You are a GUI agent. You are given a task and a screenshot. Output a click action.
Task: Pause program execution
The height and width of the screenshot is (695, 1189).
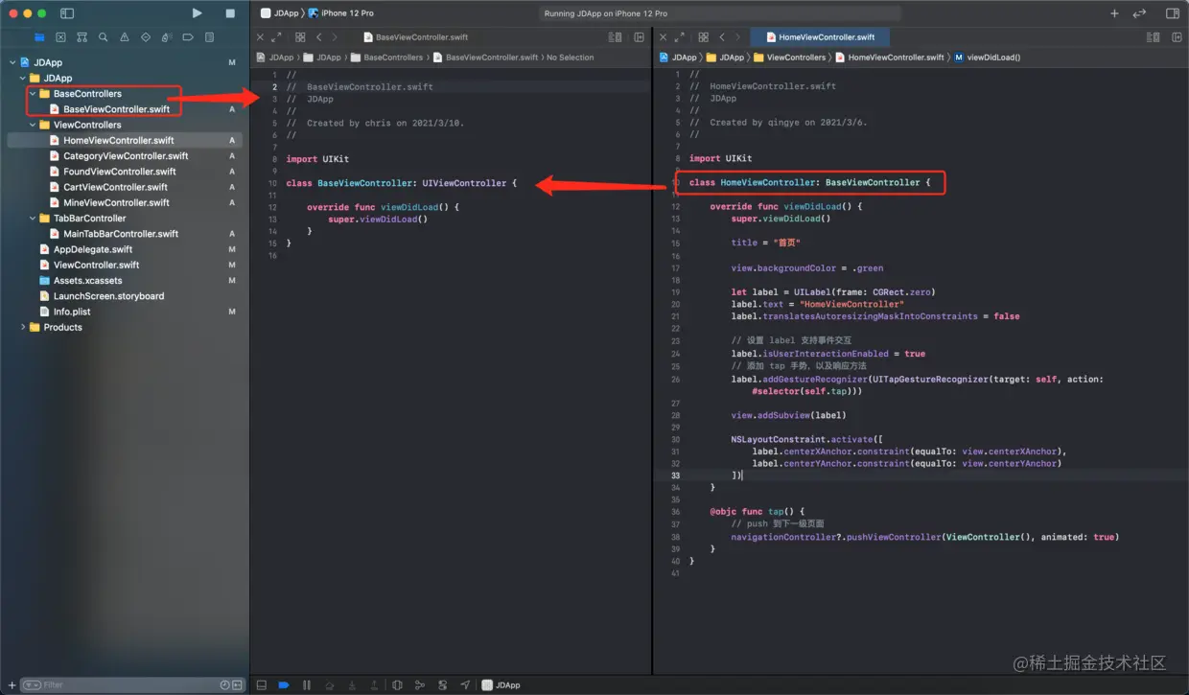click(x=307, y=684)
